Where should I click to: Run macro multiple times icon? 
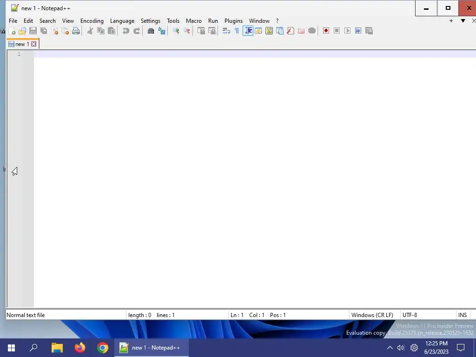(358, 31)
